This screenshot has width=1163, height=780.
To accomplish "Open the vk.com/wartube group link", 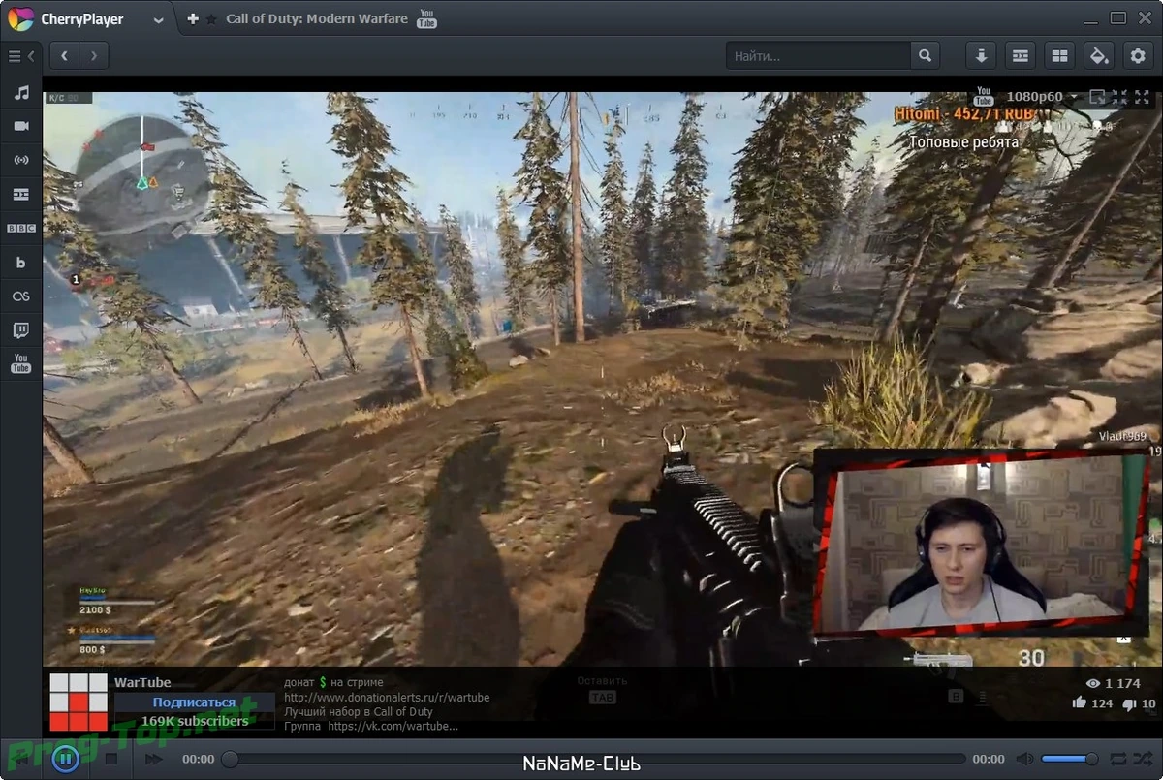I will point(393,726).
